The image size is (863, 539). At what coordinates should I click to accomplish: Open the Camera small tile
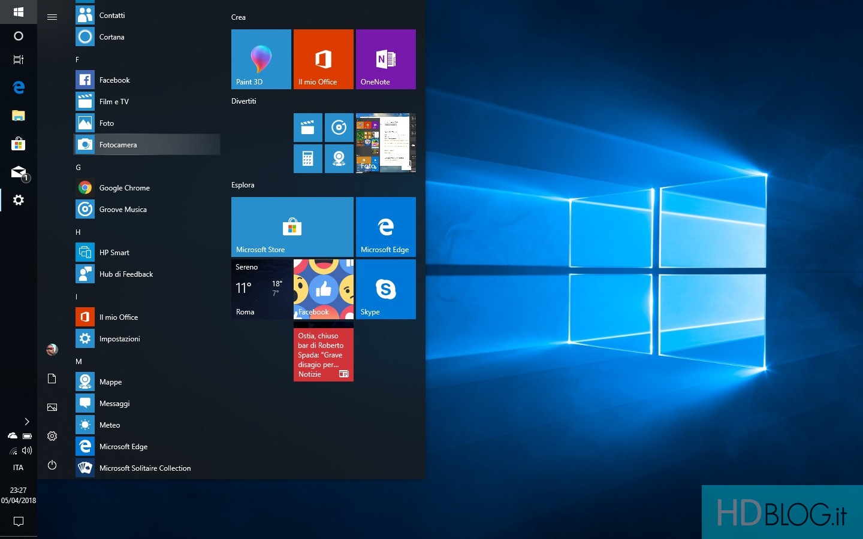click(339, 159)
